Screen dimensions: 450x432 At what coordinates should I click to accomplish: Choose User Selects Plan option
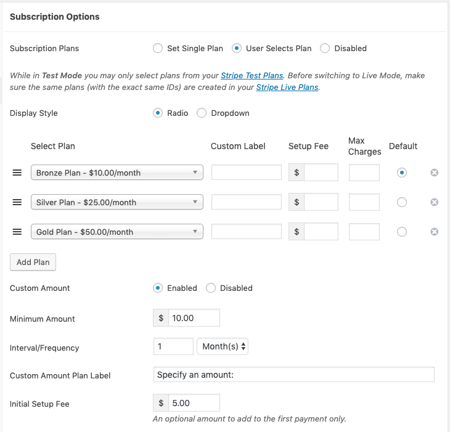click(x=237, y=48)
